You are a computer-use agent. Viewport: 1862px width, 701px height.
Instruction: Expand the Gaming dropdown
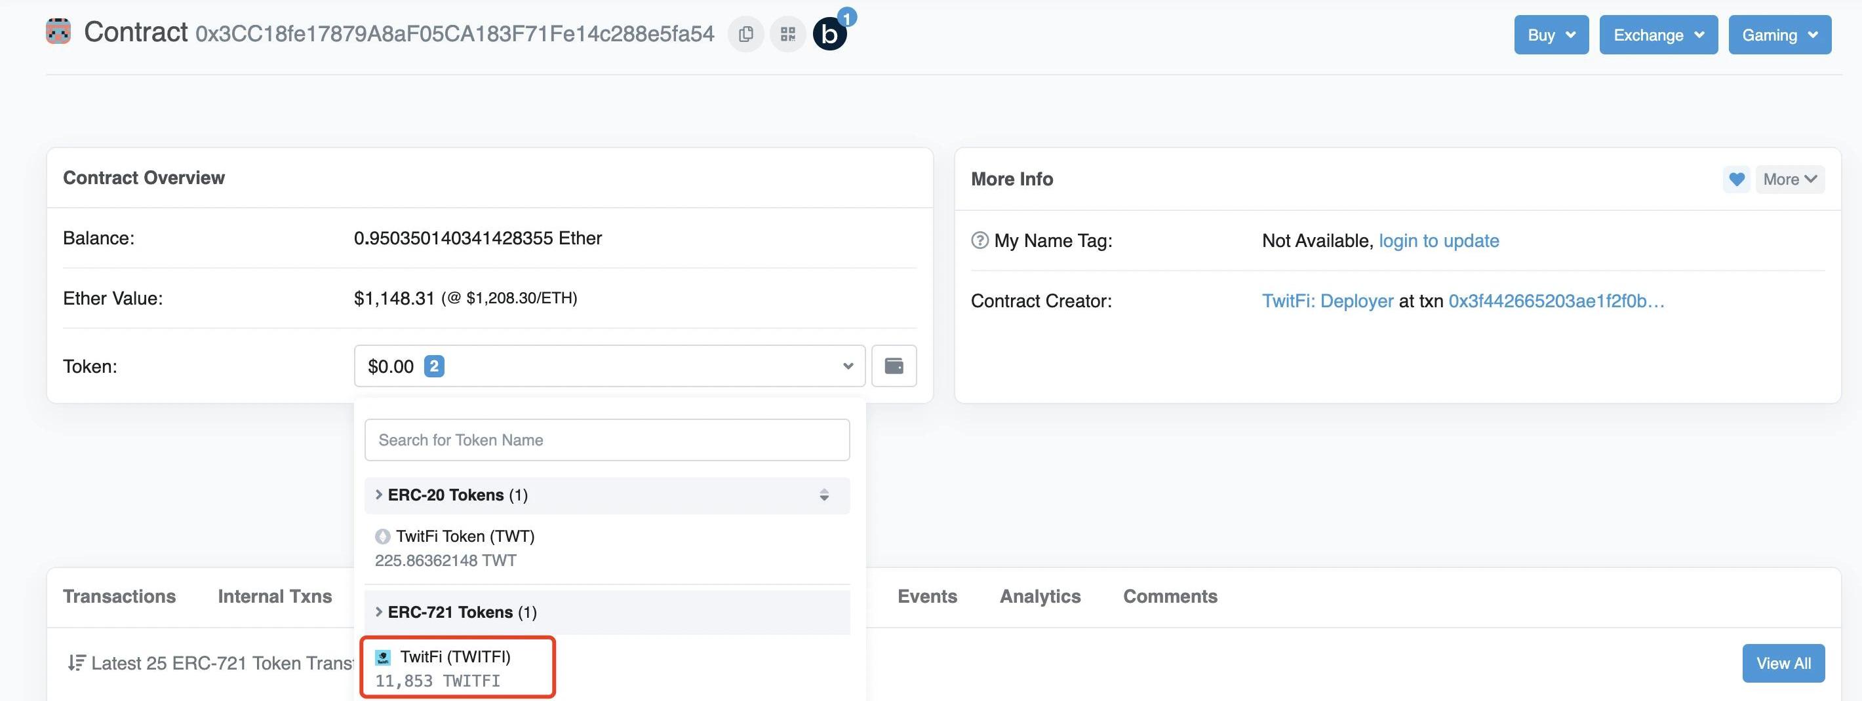click(1779, 35)
